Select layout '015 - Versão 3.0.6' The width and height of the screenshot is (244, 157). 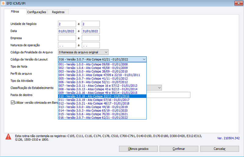coord(102,114)
